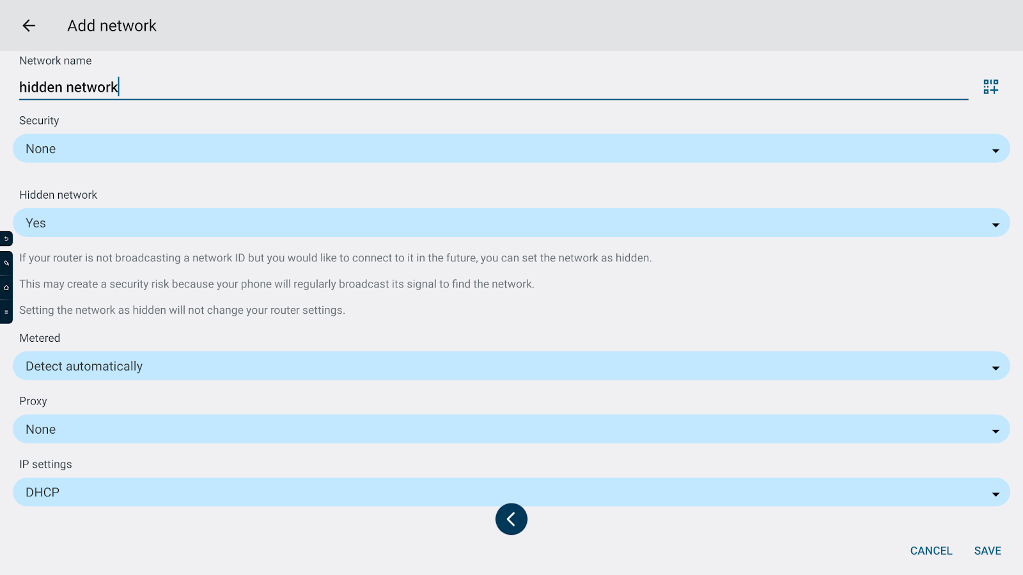Image resolution: width=1023 pixels, height=575 pixels.
Task: Expand the Proxy dropdown
Action: (510, 429)
